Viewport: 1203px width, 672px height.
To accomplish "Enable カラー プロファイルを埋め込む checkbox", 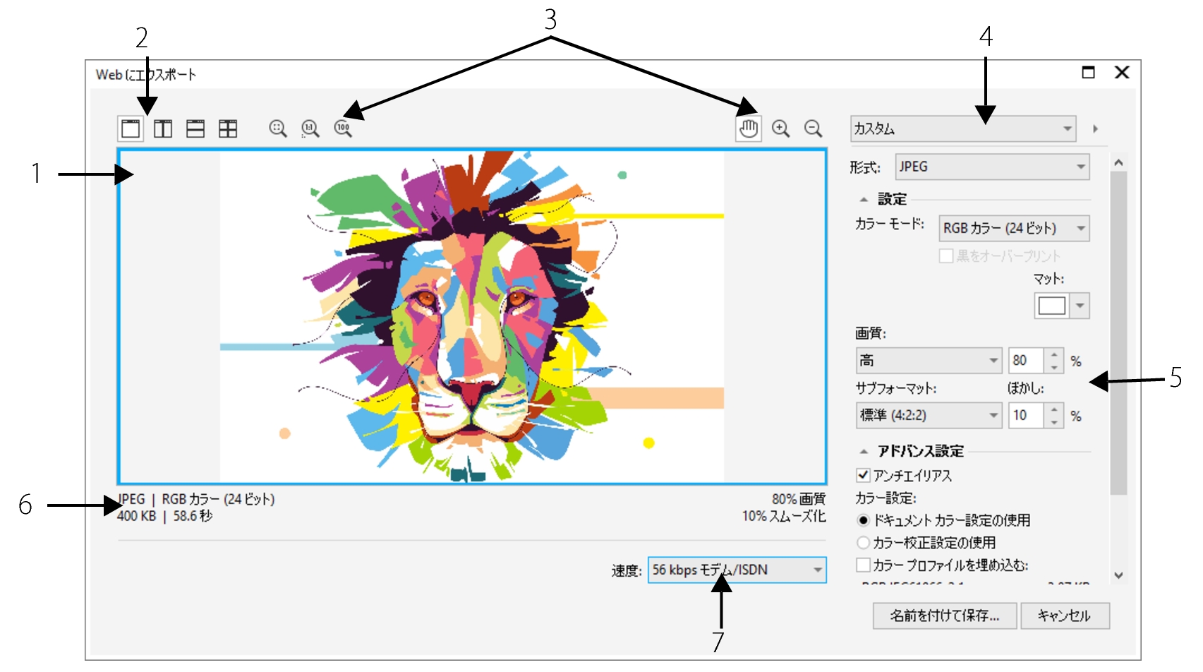I will (x=863, y=565).
